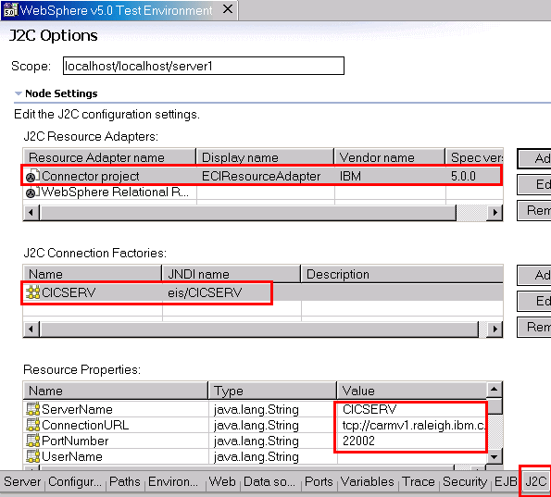Click Edit button for Resource Adapters
Viewport: 551px width, 497px height.
pyautogui.click(x=534, y=184)
